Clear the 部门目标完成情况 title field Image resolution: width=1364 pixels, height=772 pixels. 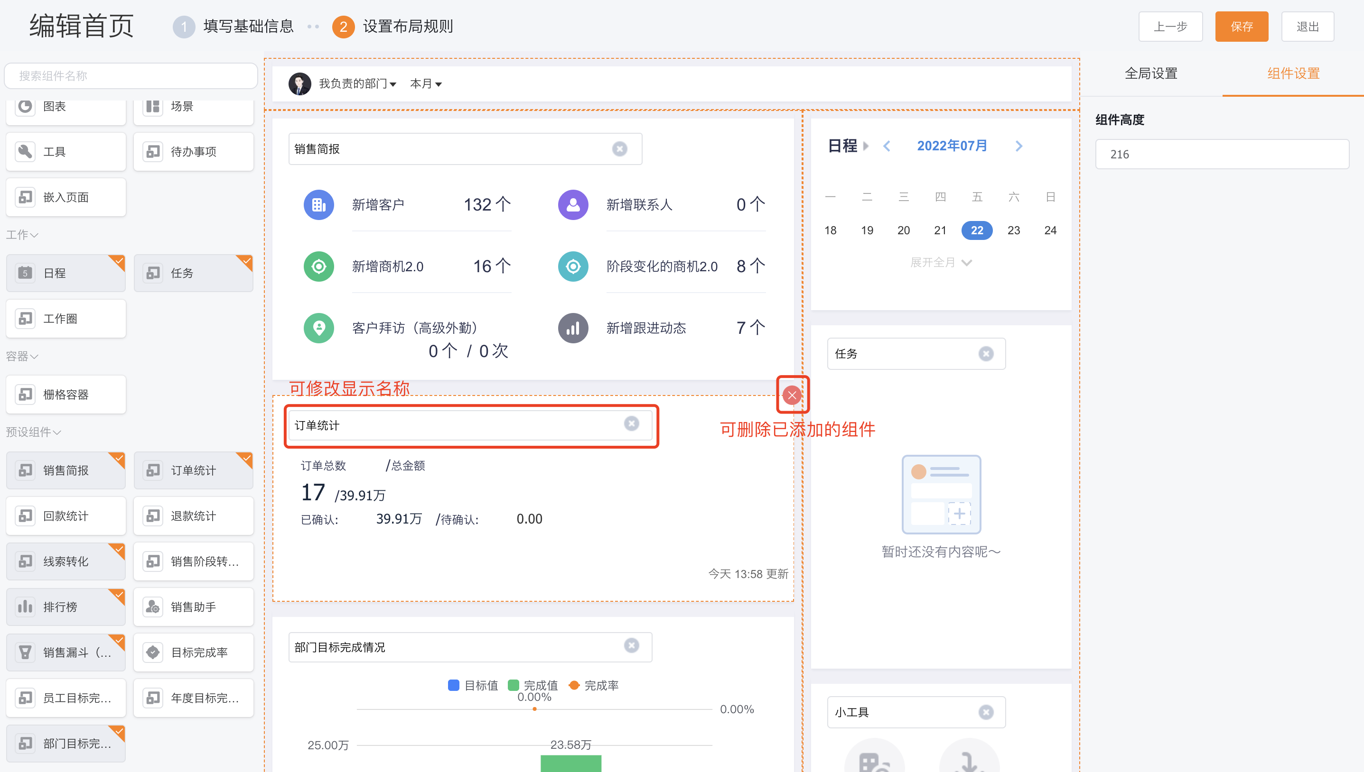coord(631,646)
